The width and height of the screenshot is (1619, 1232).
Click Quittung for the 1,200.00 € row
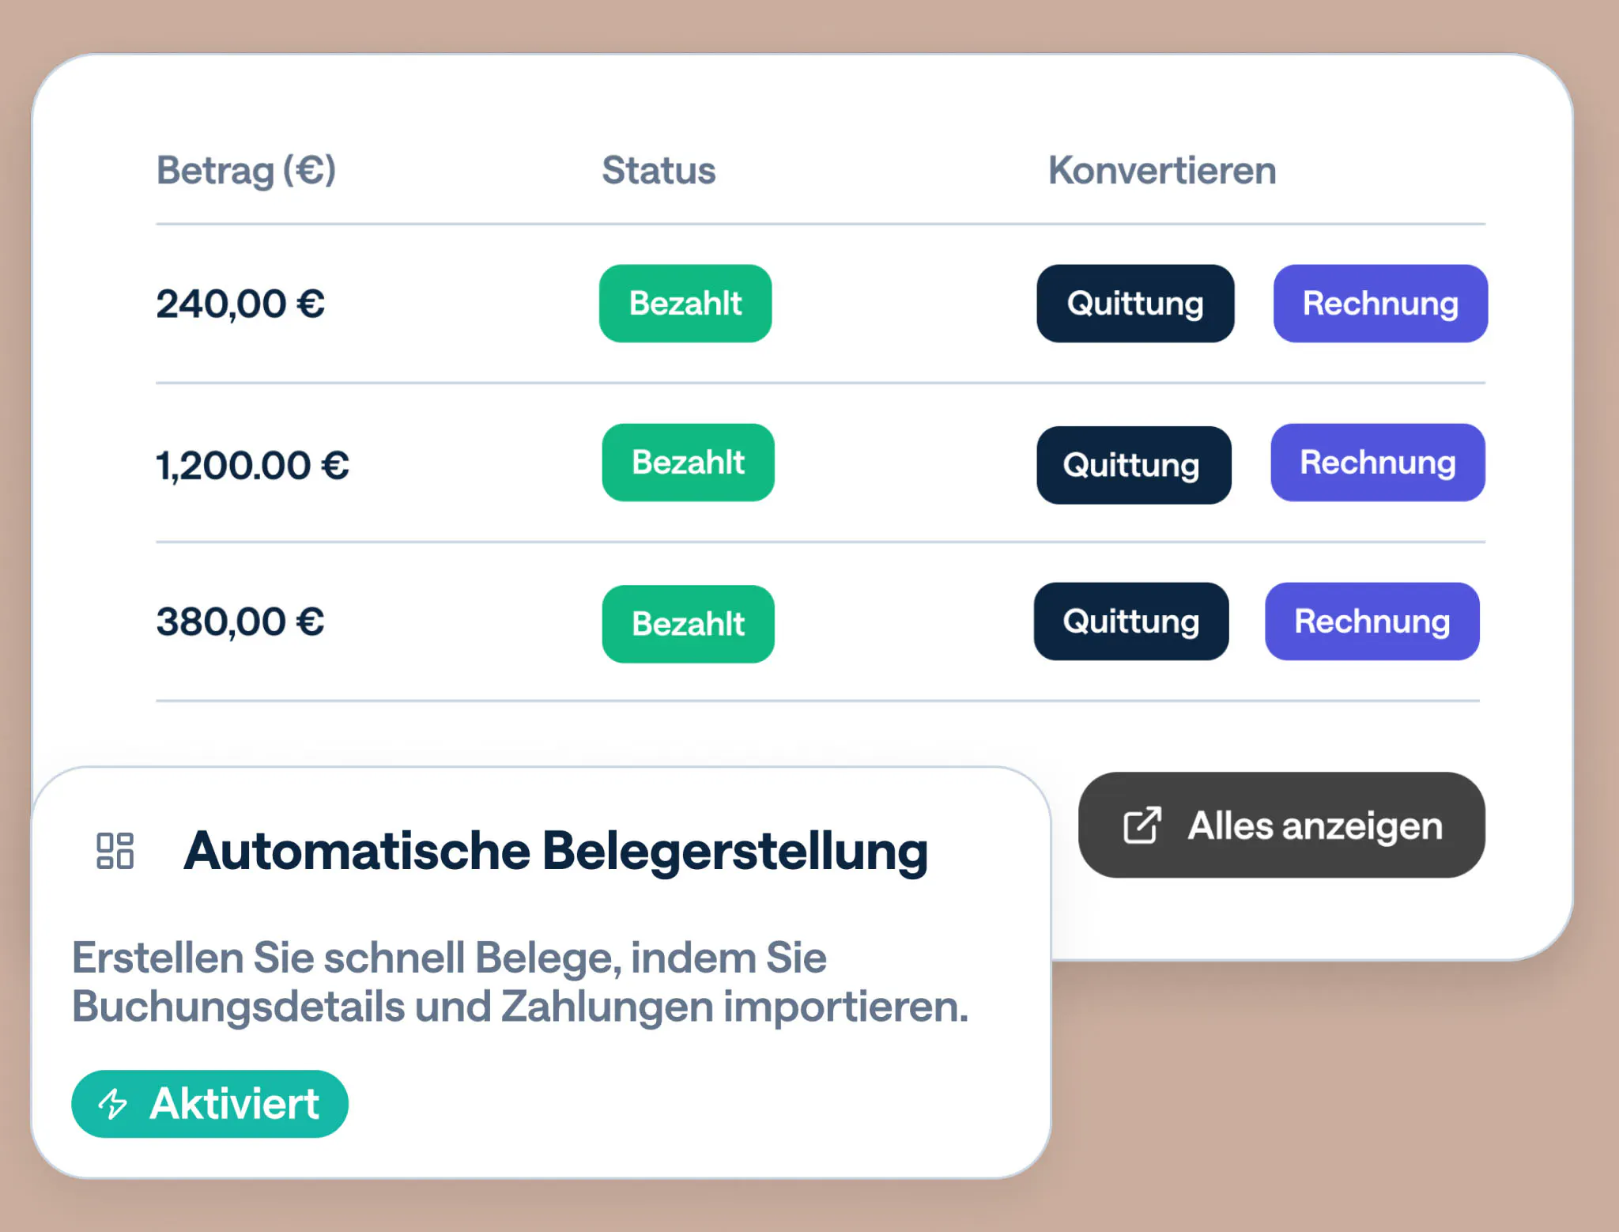pyautogui.click(x=1134, y=465)
